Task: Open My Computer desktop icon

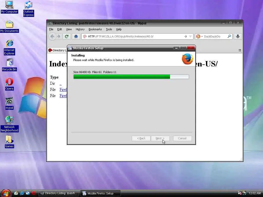Action: (x=9, y=7)
